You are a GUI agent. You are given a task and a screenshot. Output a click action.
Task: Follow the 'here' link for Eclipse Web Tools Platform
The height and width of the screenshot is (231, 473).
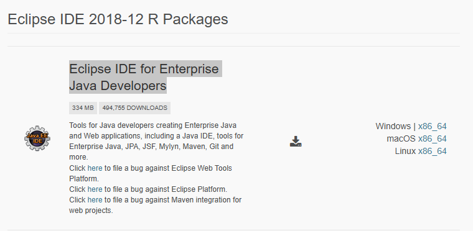point(95,168)
